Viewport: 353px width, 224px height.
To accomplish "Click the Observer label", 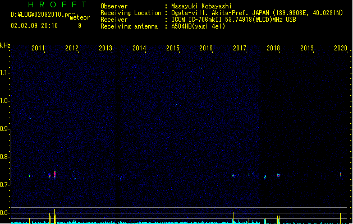I will point(114,6).
